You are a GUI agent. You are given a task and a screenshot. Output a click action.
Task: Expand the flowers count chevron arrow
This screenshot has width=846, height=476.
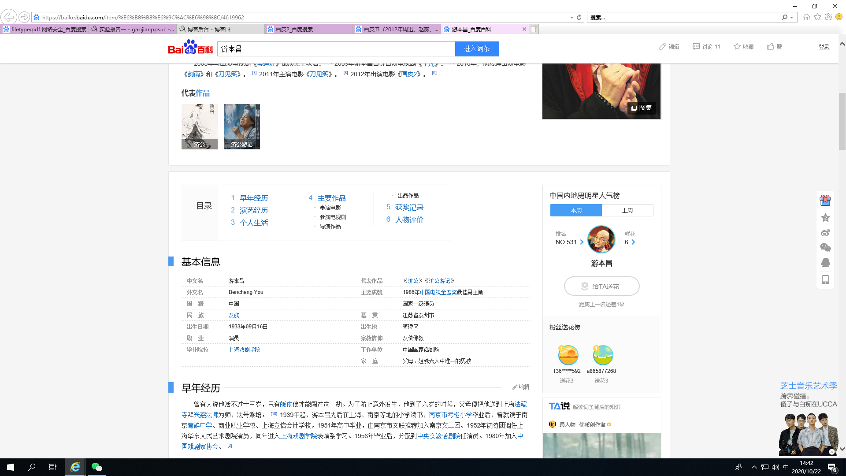pos(633,242)
